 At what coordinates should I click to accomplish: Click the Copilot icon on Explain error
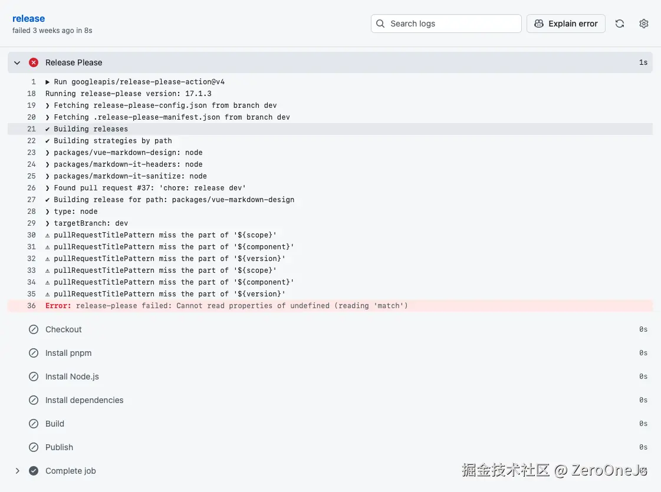539,24
